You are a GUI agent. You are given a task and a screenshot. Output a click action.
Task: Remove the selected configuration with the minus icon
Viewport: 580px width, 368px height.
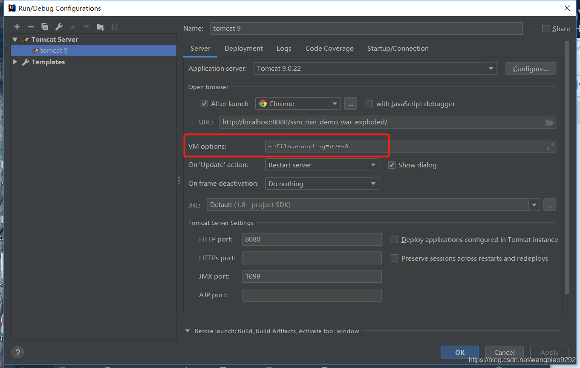[x=31, y=27]
